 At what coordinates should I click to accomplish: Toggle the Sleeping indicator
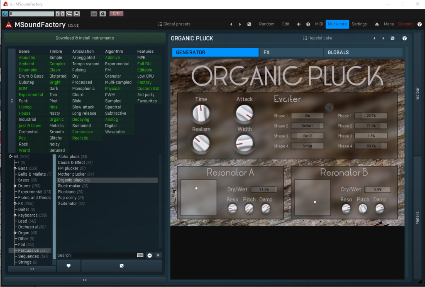405,24
